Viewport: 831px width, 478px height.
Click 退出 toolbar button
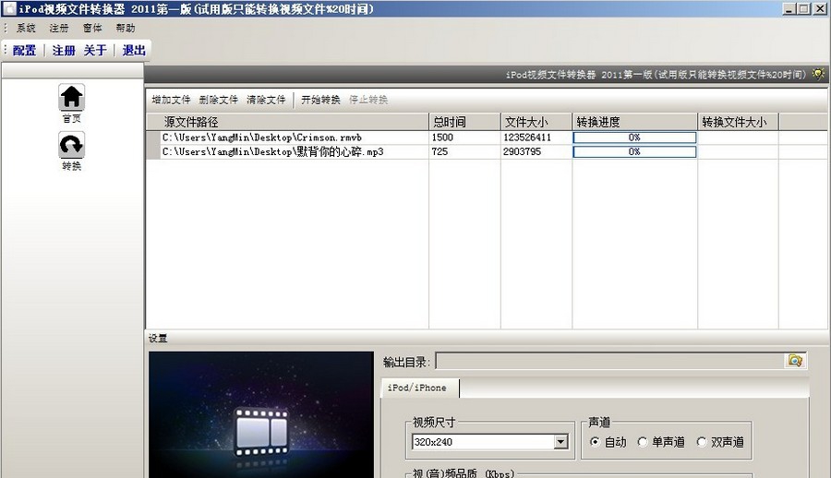(134, 51)
